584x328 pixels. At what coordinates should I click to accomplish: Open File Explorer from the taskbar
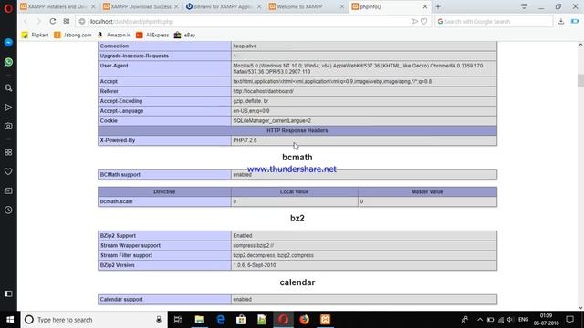click(199, 320)
